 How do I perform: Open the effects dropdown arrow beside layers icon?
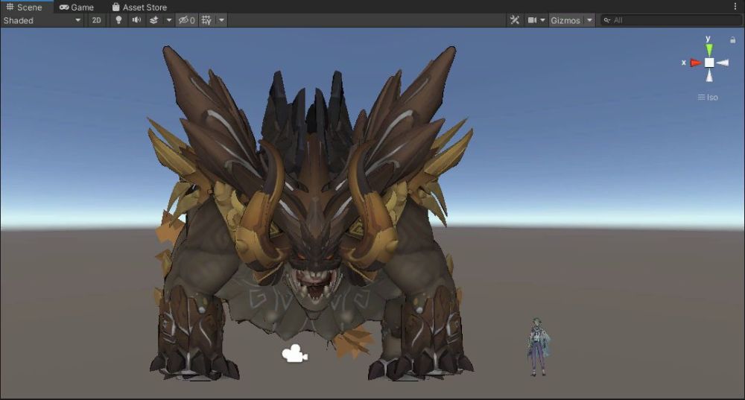(168, 20)
